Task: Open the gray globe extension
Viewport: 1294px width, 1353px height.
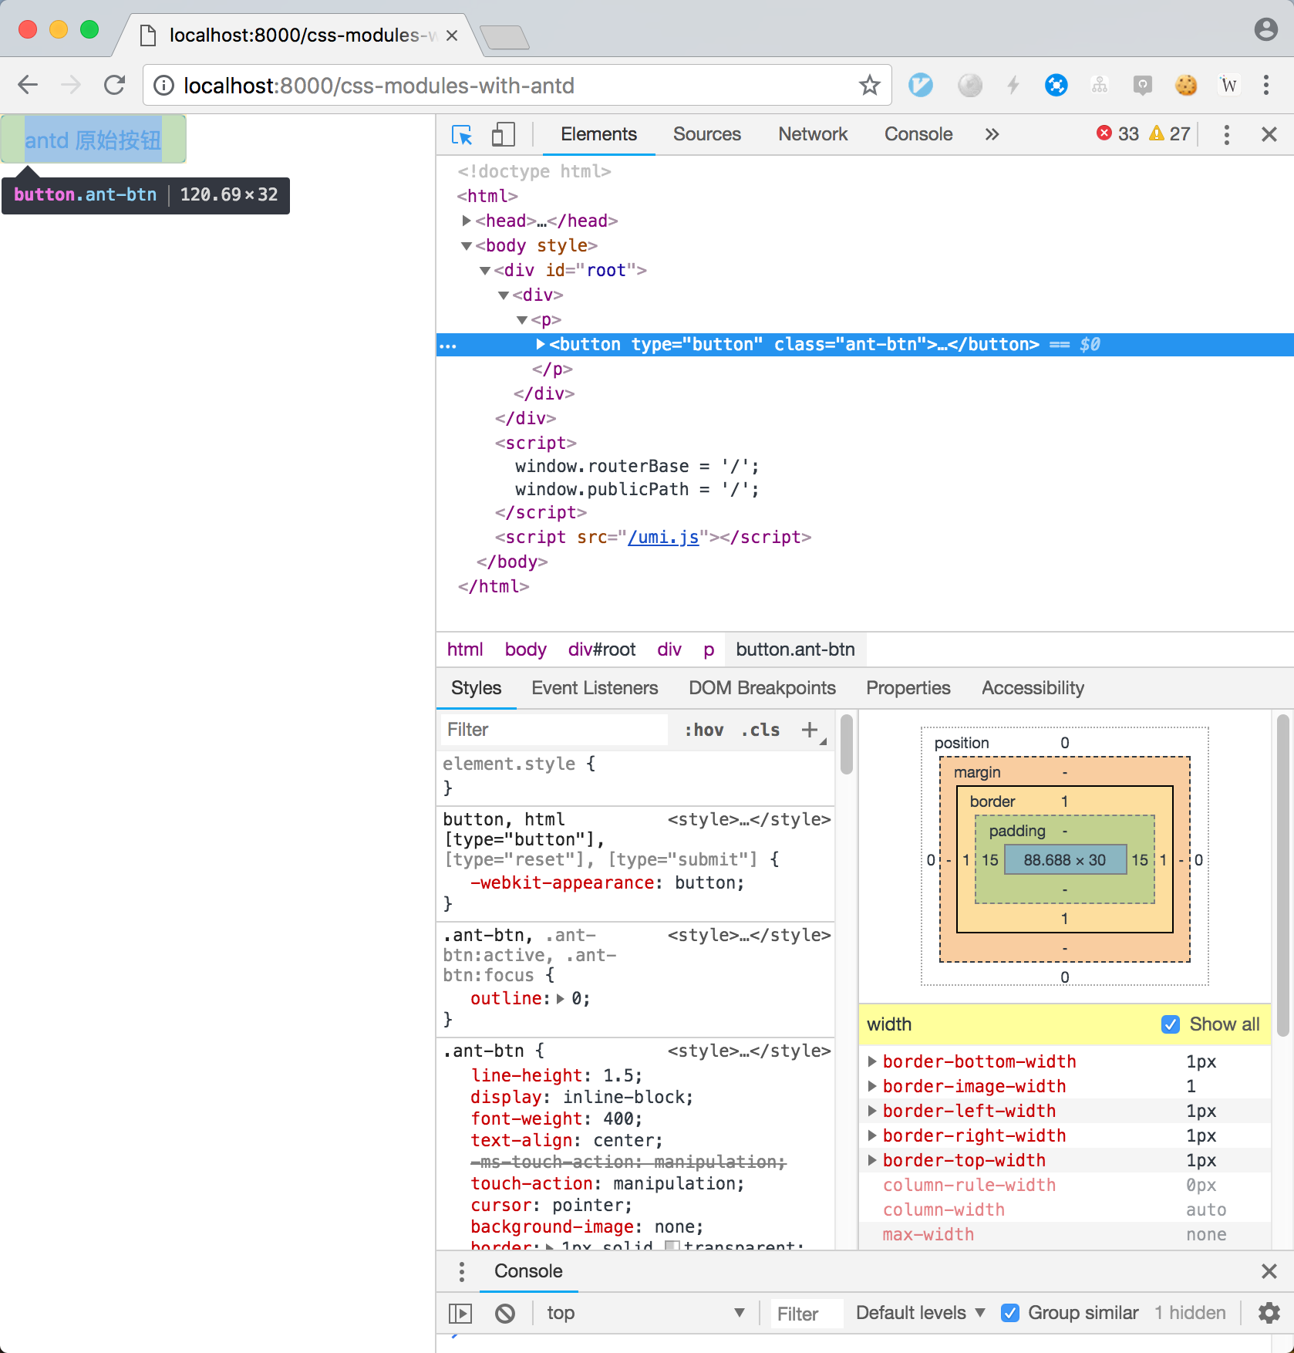Action: click(x=970, y=85)
